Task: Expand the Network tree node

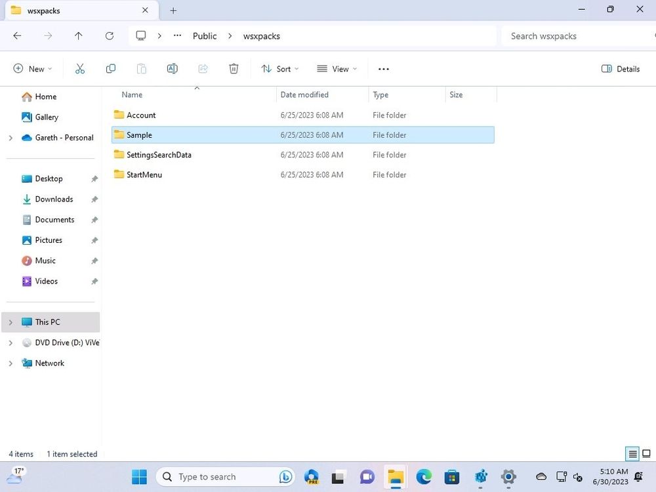Action: pyautogui.click(x=10, y=363)
